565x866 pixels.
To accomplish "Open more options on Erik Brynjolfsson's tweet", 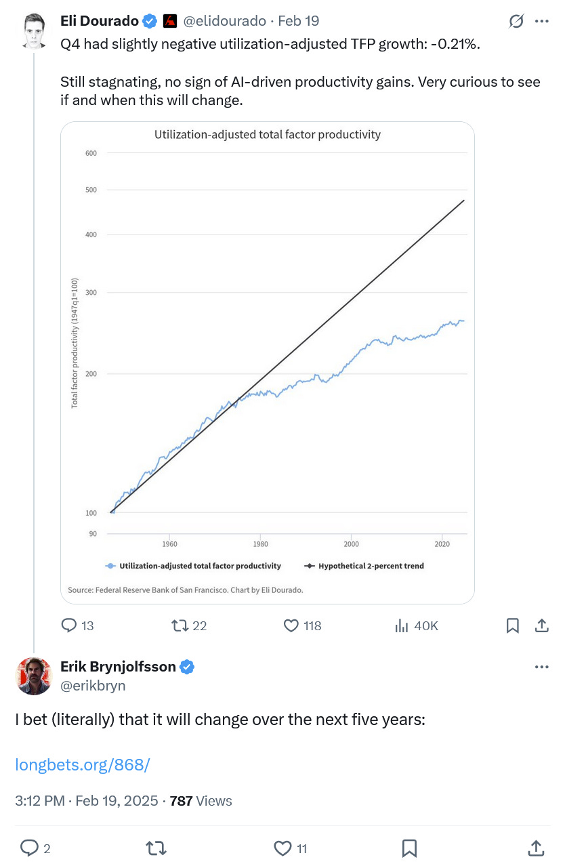I will [x=542, y=667].
